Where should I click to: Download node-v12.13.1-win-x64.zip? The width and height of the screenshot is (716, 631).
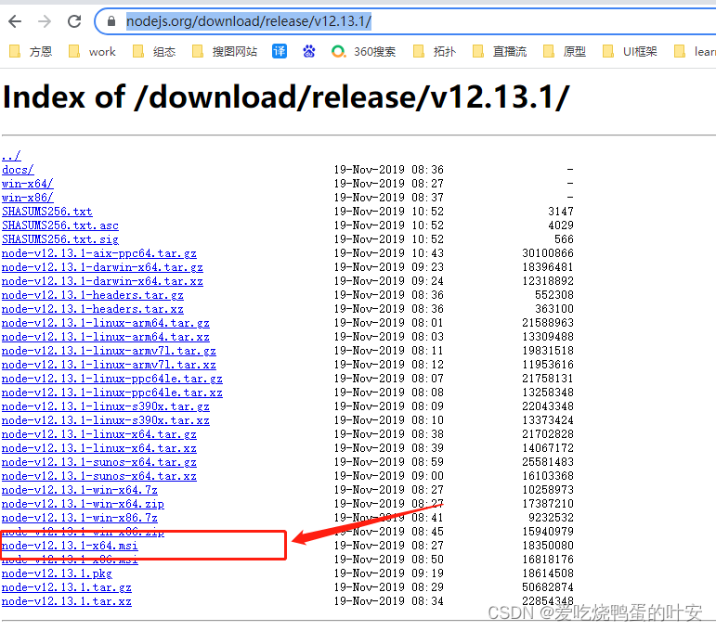[83, 504]
